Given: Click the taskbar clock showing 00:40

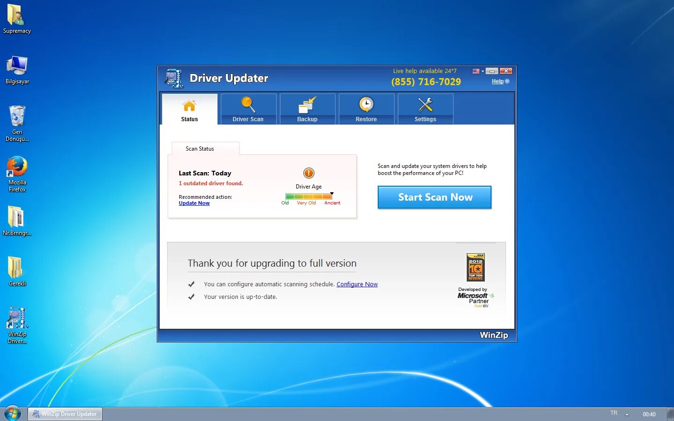Looking at the screenshot, I should pyautogui.click(x=649, y=414).
